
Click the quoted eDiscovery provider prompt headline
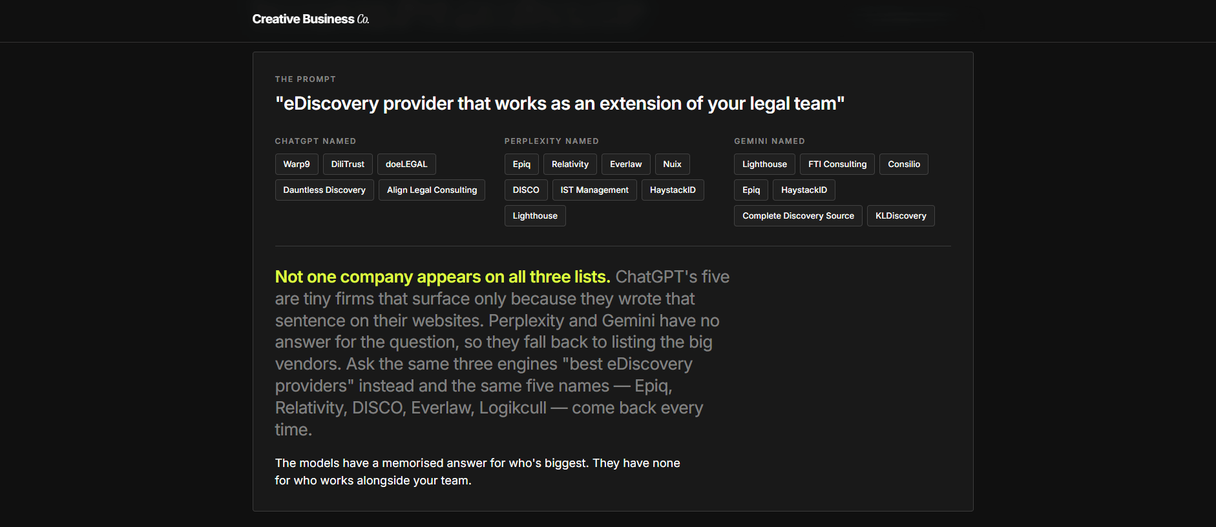click(560, 104)
